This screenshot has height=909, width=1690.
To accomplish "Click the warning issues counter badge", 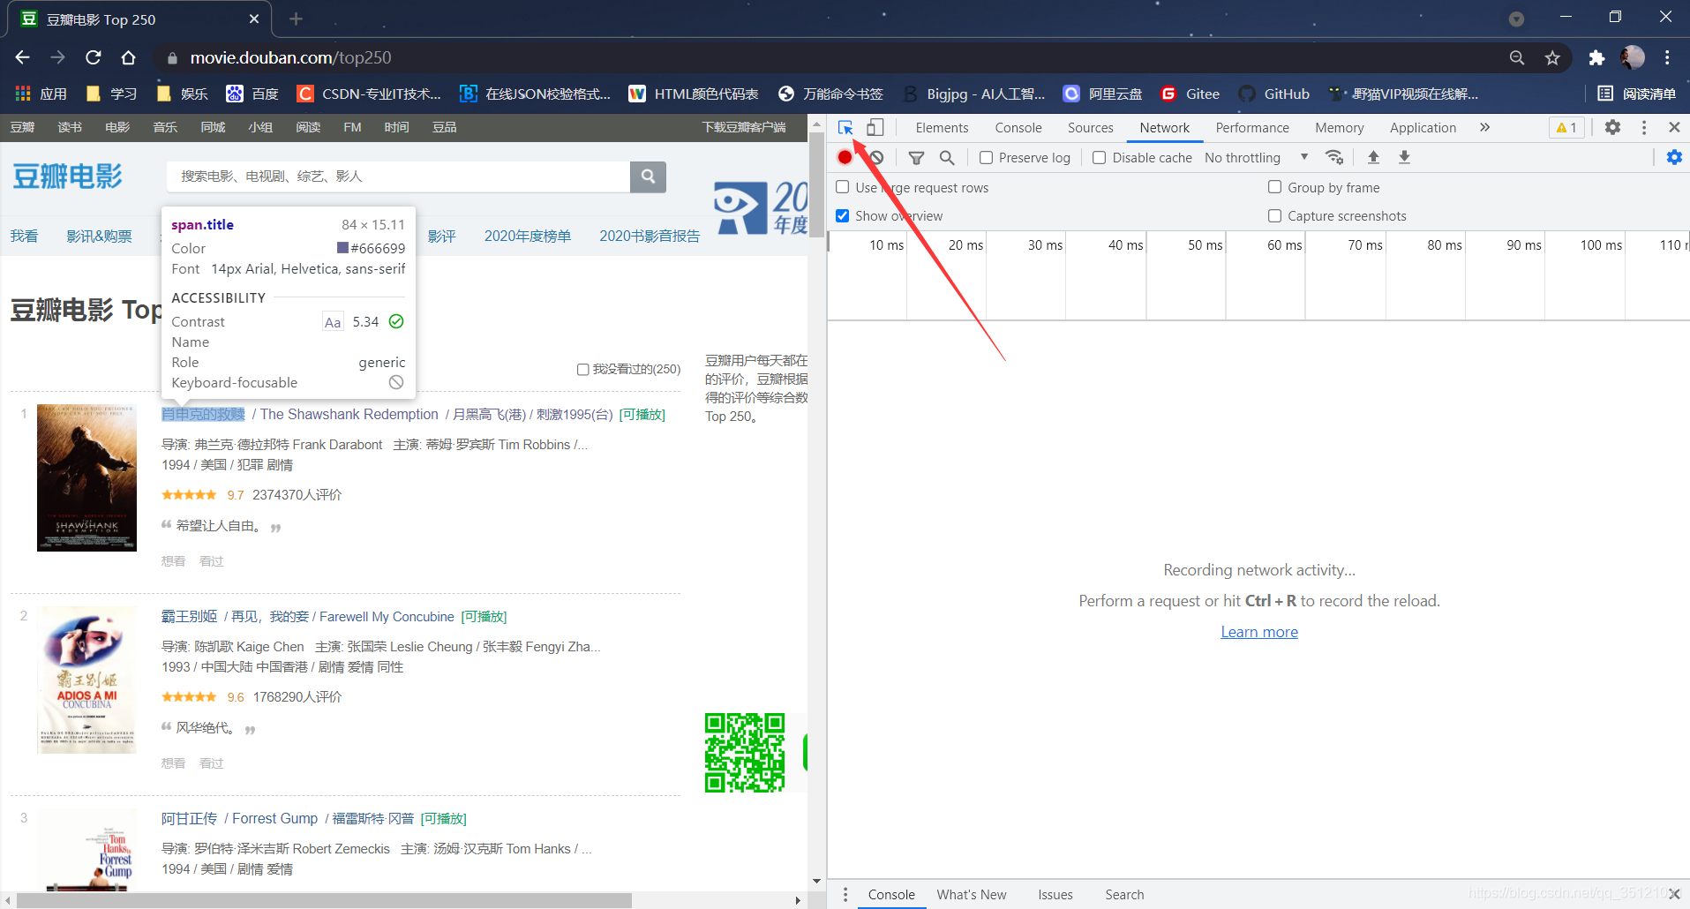I will click(x=1567, y=127).
